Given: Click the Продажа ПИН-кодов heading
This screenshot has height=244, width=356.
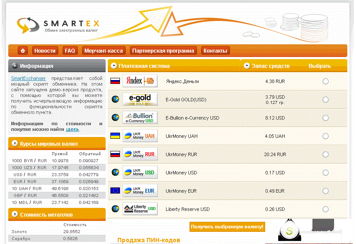Looking at the screenshot, I should tap(149, 240).
